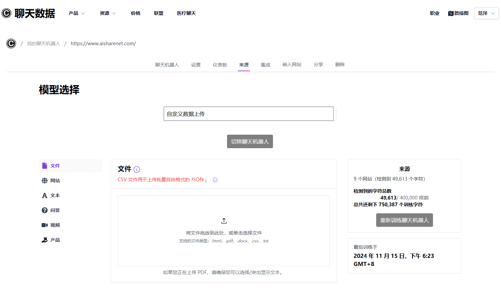The height and width of the screenshot is (296, 501).
Task: Open the 职业 link in header
Action: tap(435, 13)
